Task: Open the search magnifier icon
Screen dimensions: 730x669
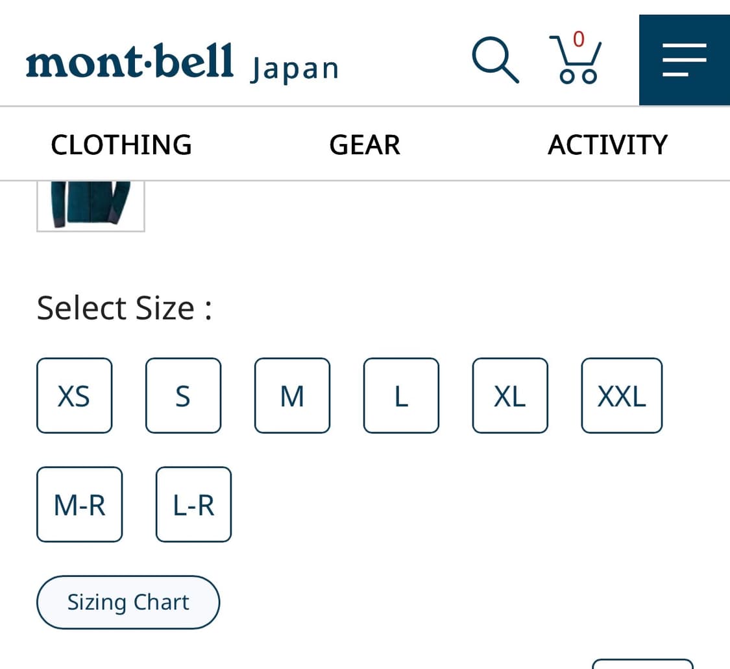Action: pos(495,60)
